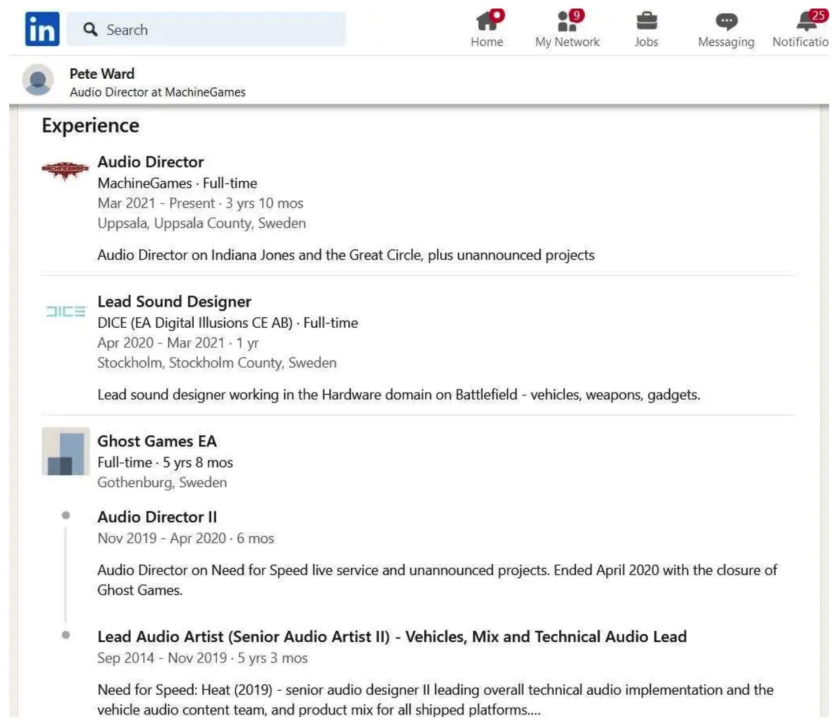Open the Notifications bell icon

806,22
